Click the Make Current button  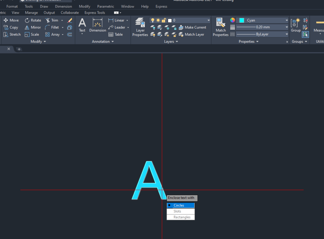192,28
